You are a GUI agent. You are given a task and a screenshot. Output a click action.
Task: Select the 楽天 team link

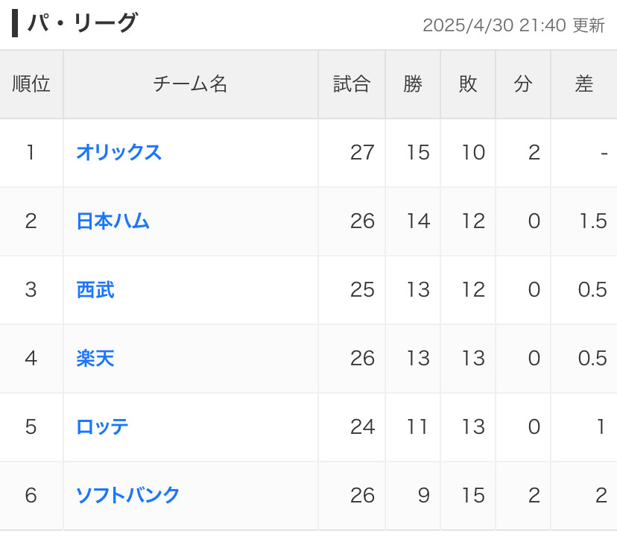[x=95, y=359]
